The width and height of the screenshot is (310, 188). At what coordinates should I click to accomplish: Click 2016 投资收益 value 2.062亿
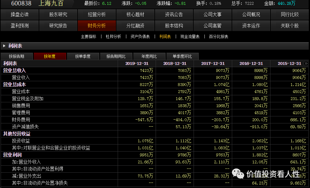(260, 141)
